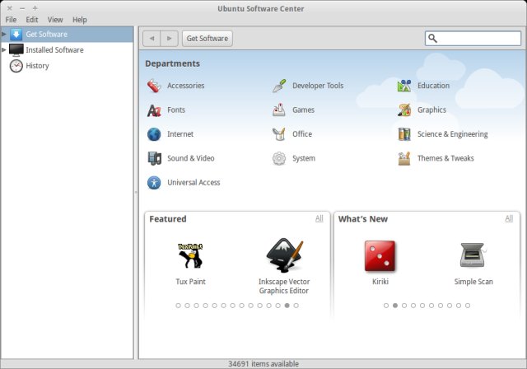Image resolution: width=527 pixels, height=369 pixels.
Task: Click the Fonts department icon
Action: [x=154, y=110]
